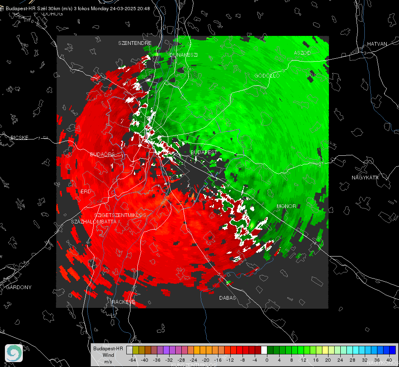Click the DOROG city label
The image size is (399, 367).
click(x=53, y=14)
